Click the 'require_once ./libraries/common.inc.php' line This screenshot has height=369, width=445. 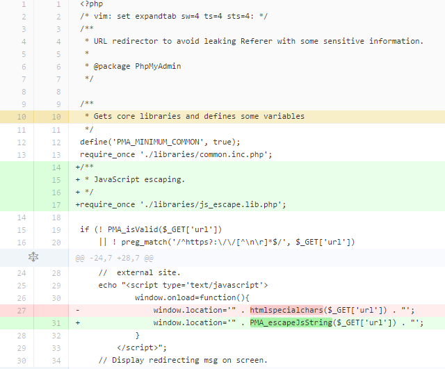176,154
